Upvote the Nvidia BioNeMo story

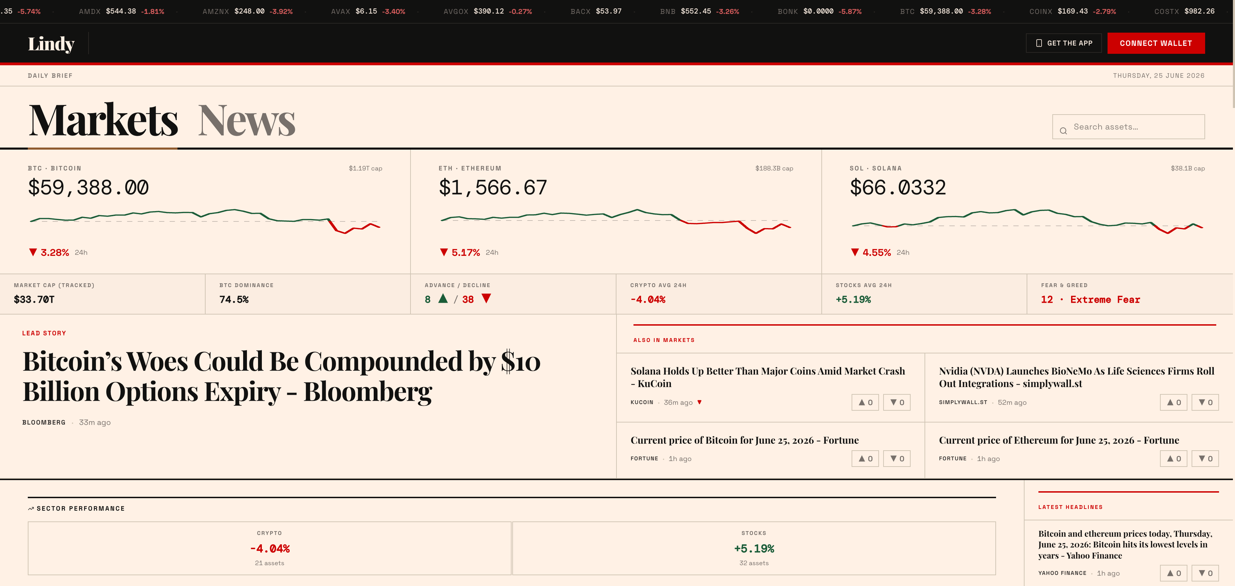click(x=1173, y=402)
